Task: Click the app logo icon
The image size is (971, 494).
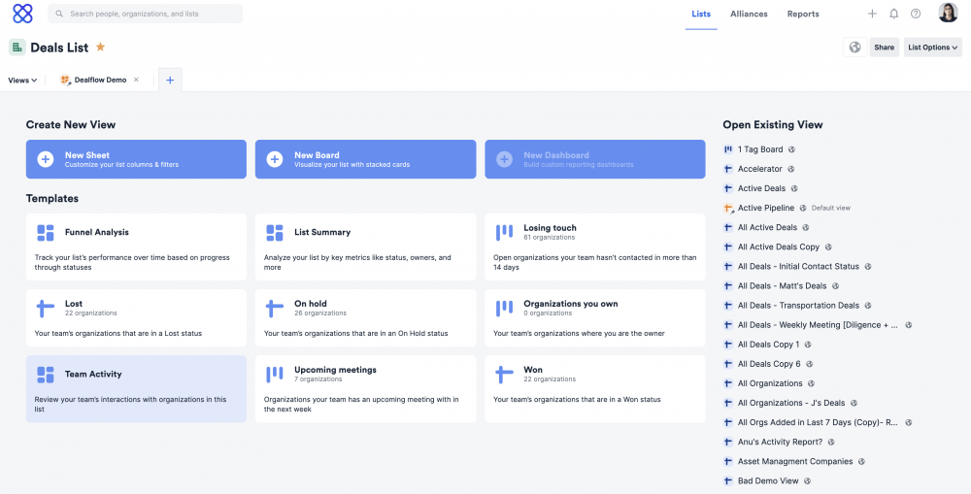Action: [x=22, y=14]
